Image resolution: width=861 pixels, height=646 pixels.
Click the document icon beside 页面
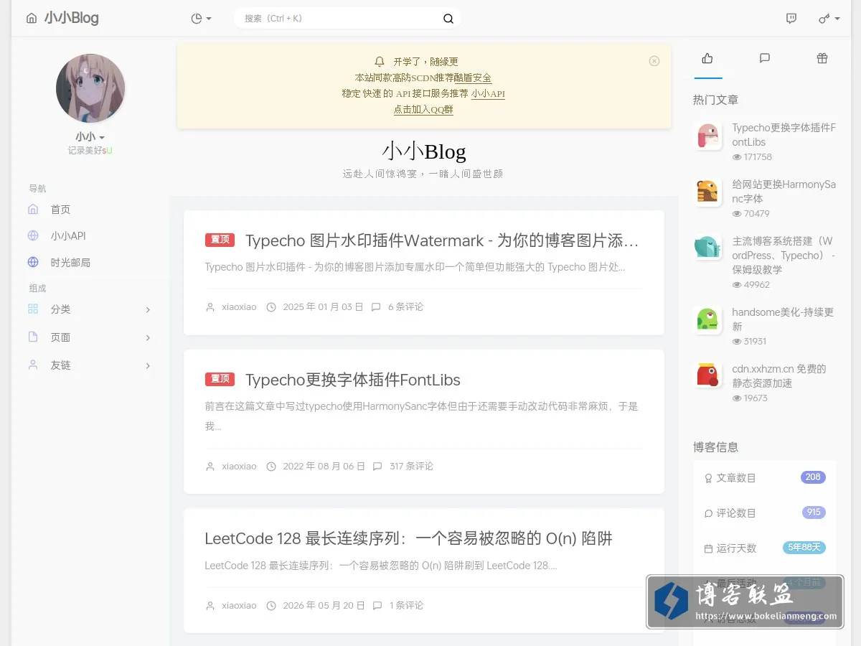click(33, 337)
